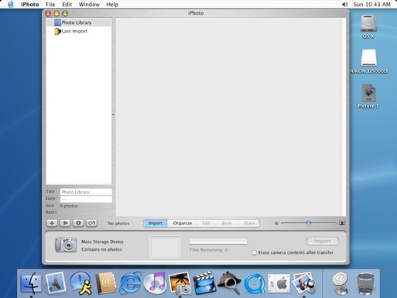Image resolution: width=397 pixels, height=298 pixels.
Task: Click Files Remaining: 0 text
Action: click(209, 250)
